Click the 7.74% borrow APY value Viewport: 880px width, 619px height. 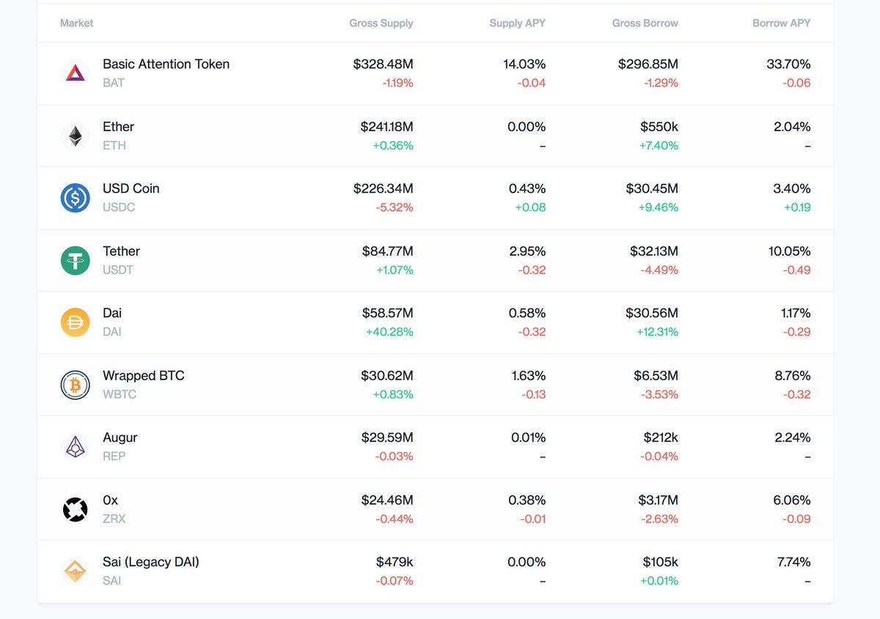click(x=793, y=563)
